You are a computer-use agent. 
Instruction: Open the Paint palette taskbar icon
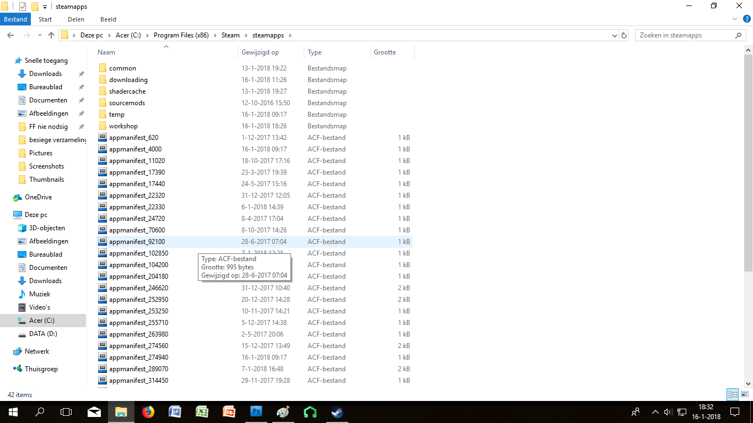coord(283,411)
